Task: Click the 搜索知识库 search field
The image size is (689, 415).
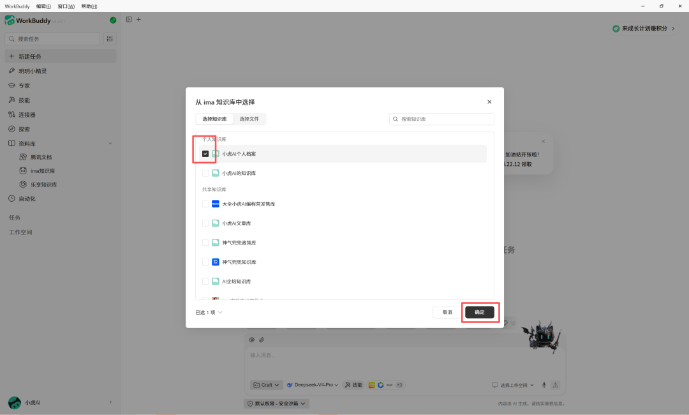Action: tap(441, 119)
